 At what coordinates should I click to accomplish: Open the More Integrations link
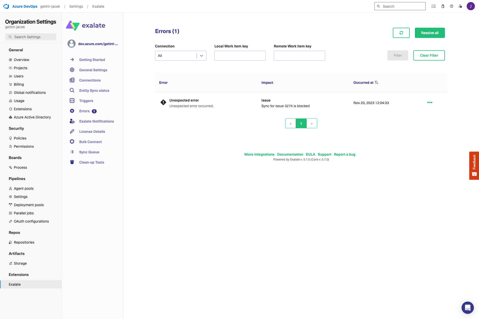click(259, 154)
